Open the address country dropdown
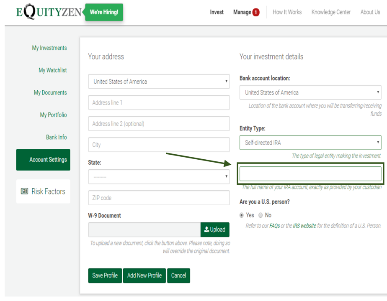387x301 pixels. [159, 82]
